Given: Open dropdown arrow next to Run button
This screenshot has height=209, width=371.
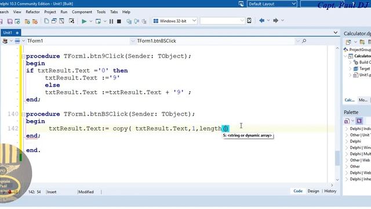Looking at the screenshot, I should (91, 21).
